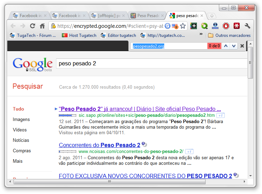Click the Google SSL beta logo
This screenshot has height=194, width=262.
pos(33,65)
